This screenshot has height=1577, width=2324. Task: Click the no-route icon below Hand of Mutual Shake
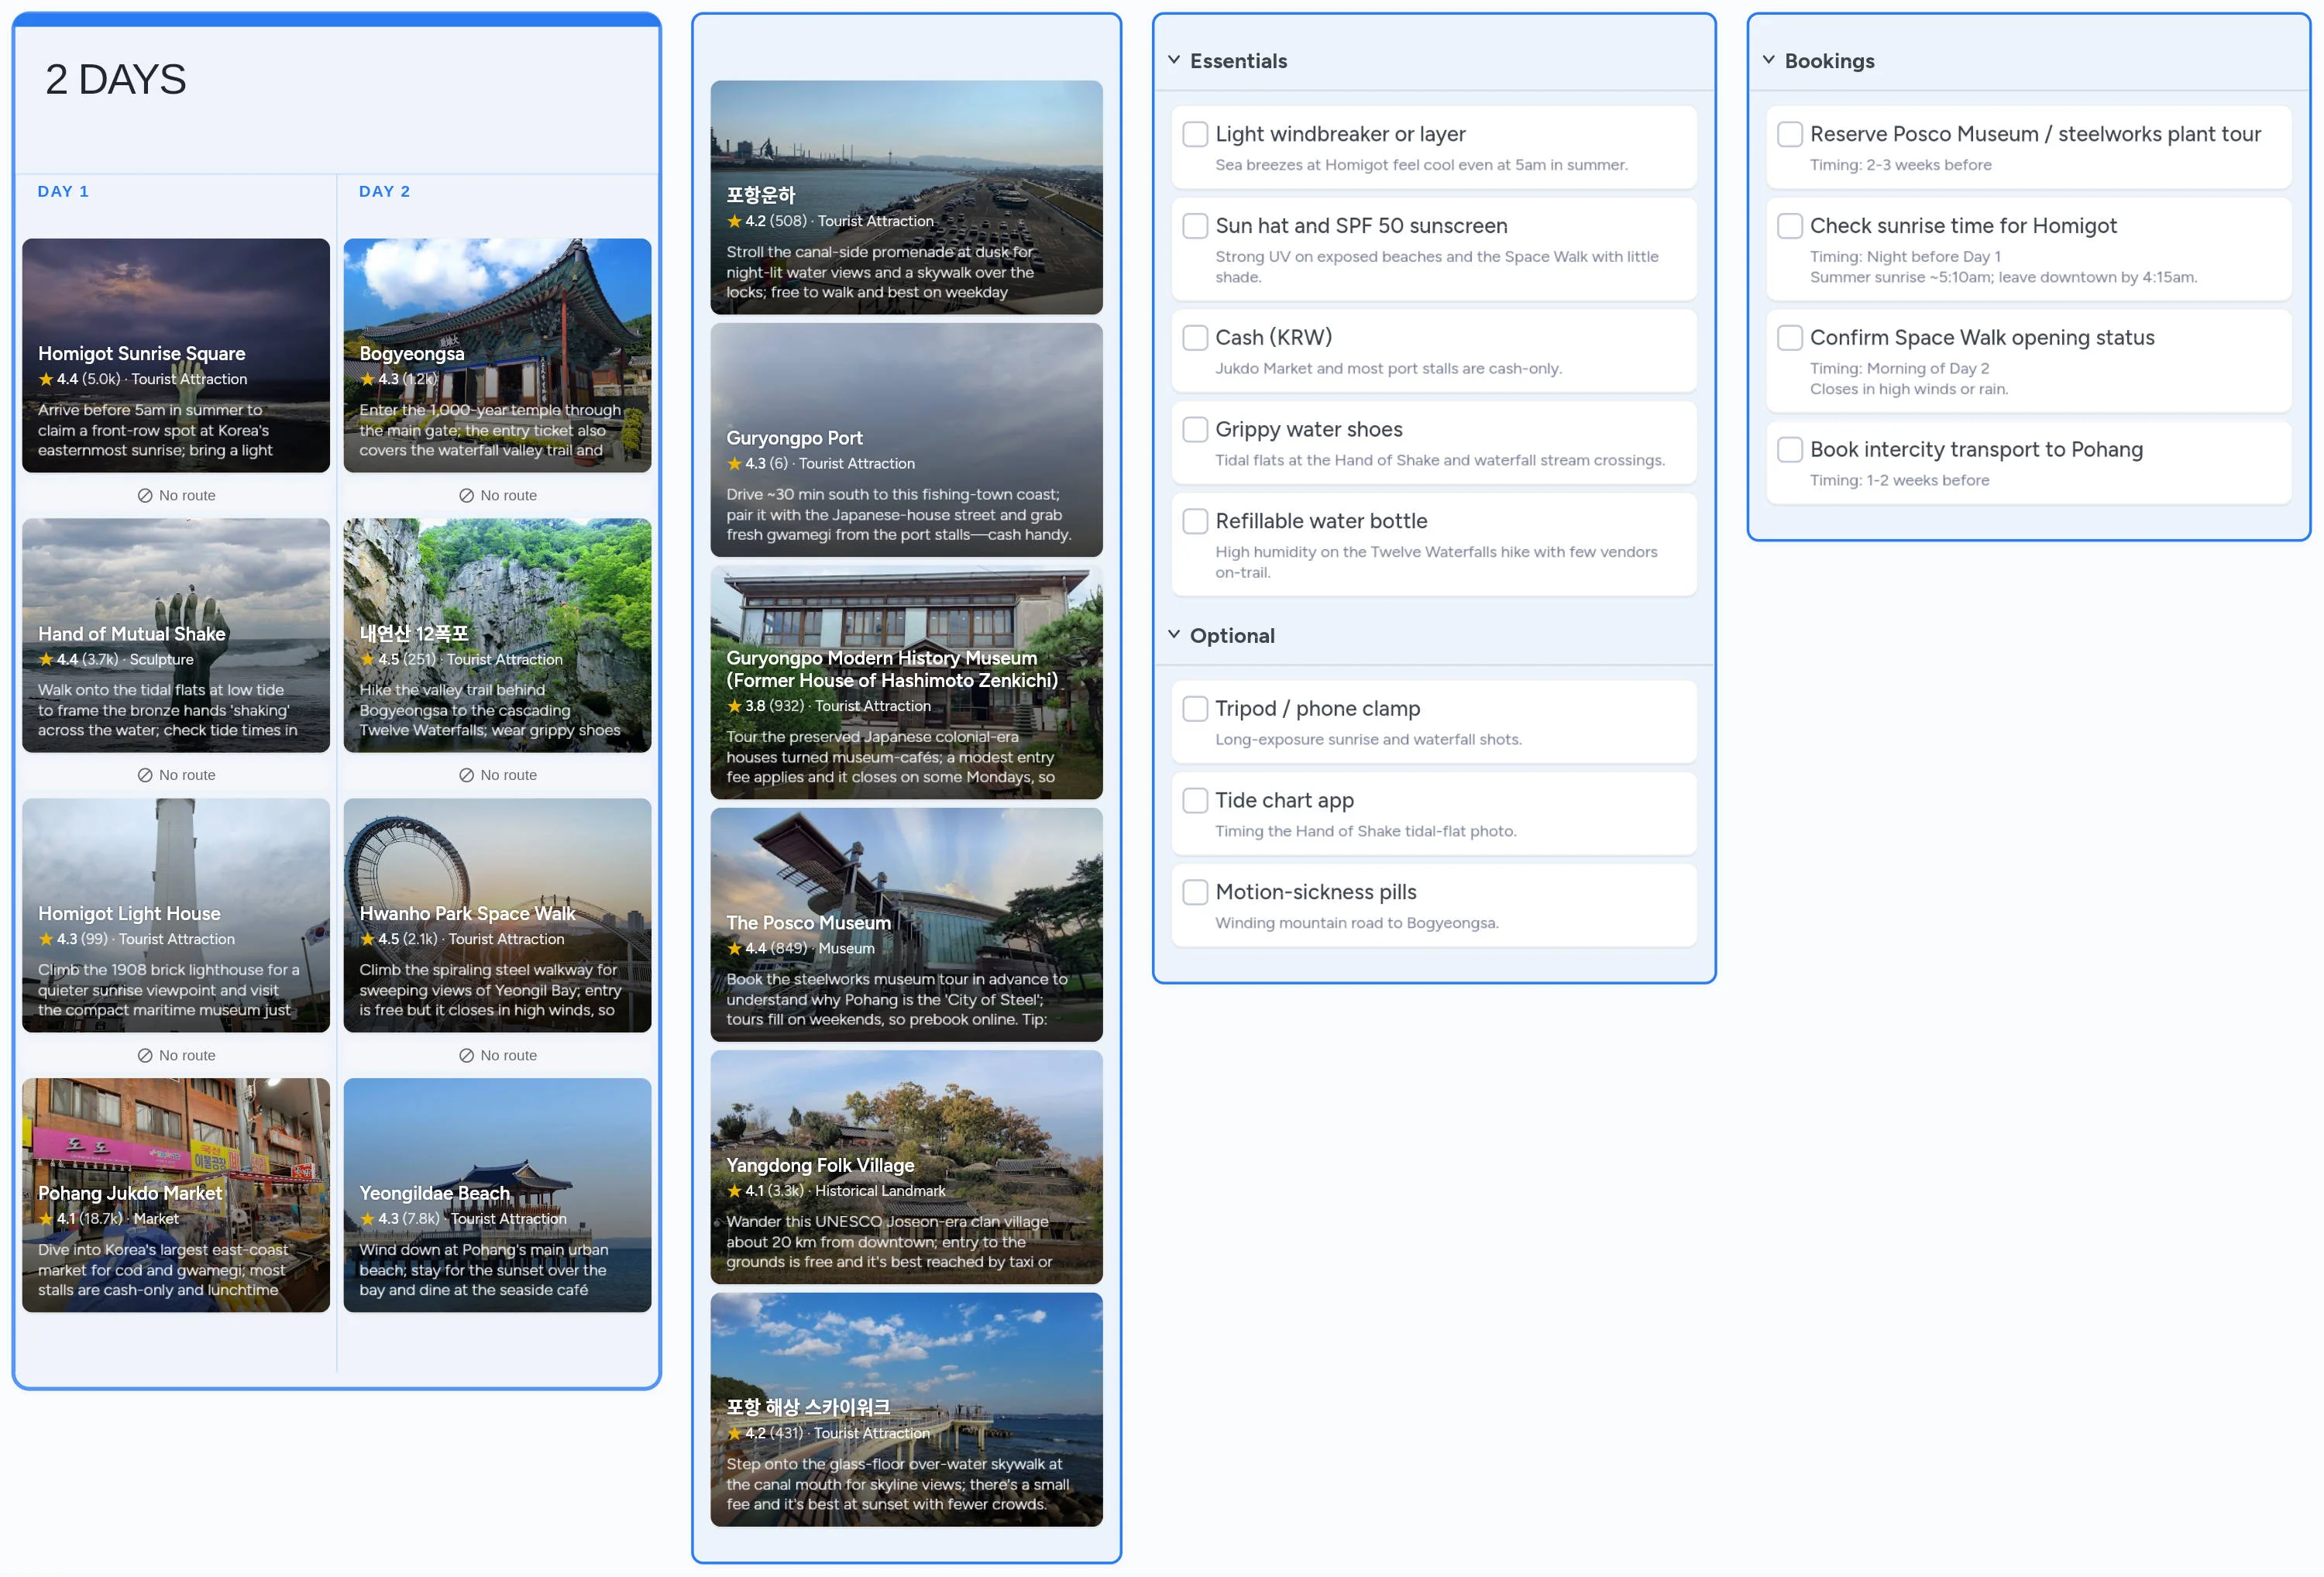[145, 775]
